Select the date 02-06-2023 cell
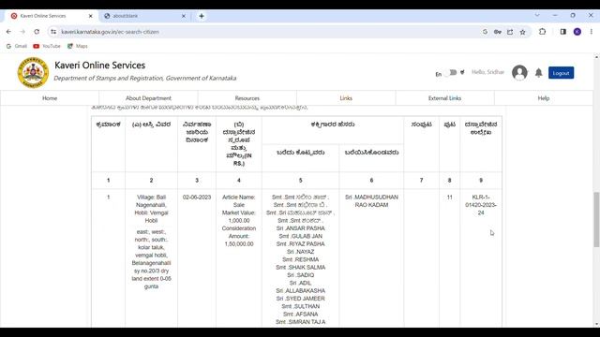 click(197, 198)
